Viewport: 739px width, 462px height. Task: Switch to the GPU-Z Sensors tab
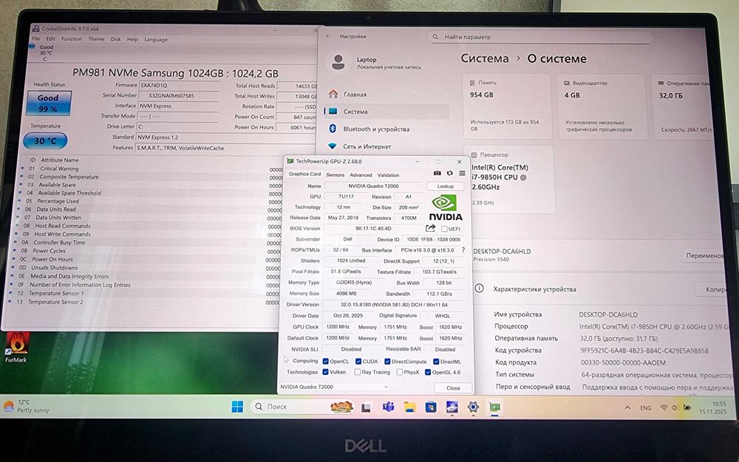335,175
